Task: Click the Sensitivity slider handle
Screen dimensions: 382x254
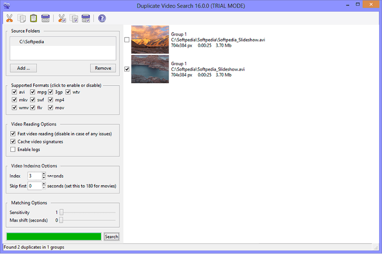Action: pyautogui.click(x=61, y=213)
